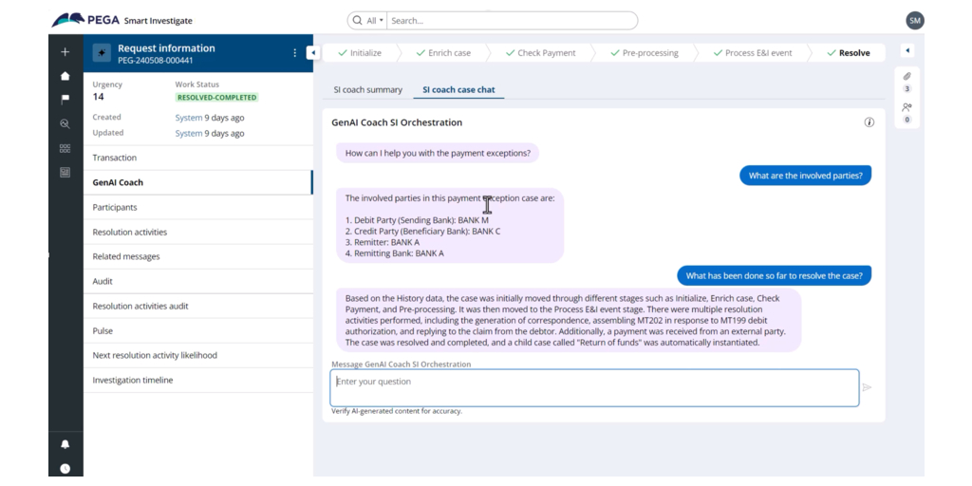Click the 'Debit Party (Sending Bank): BANK M' line
Screen dimensions: 972x486
pyautogui.click(x=417, y=220)
